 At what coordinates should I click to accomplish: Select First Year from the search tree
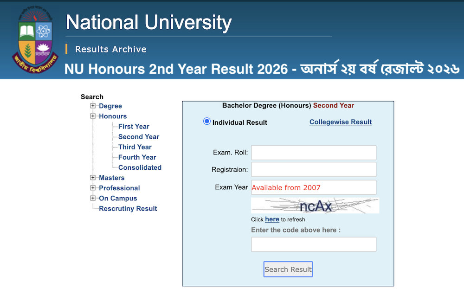coord(133,126)
